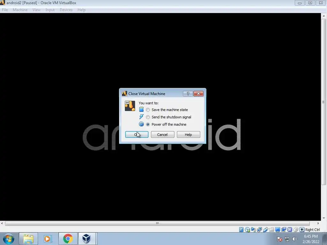Open Windows Media Player from the taskbar
This screenshot has height=245, width=327.
tap(48, 239)
